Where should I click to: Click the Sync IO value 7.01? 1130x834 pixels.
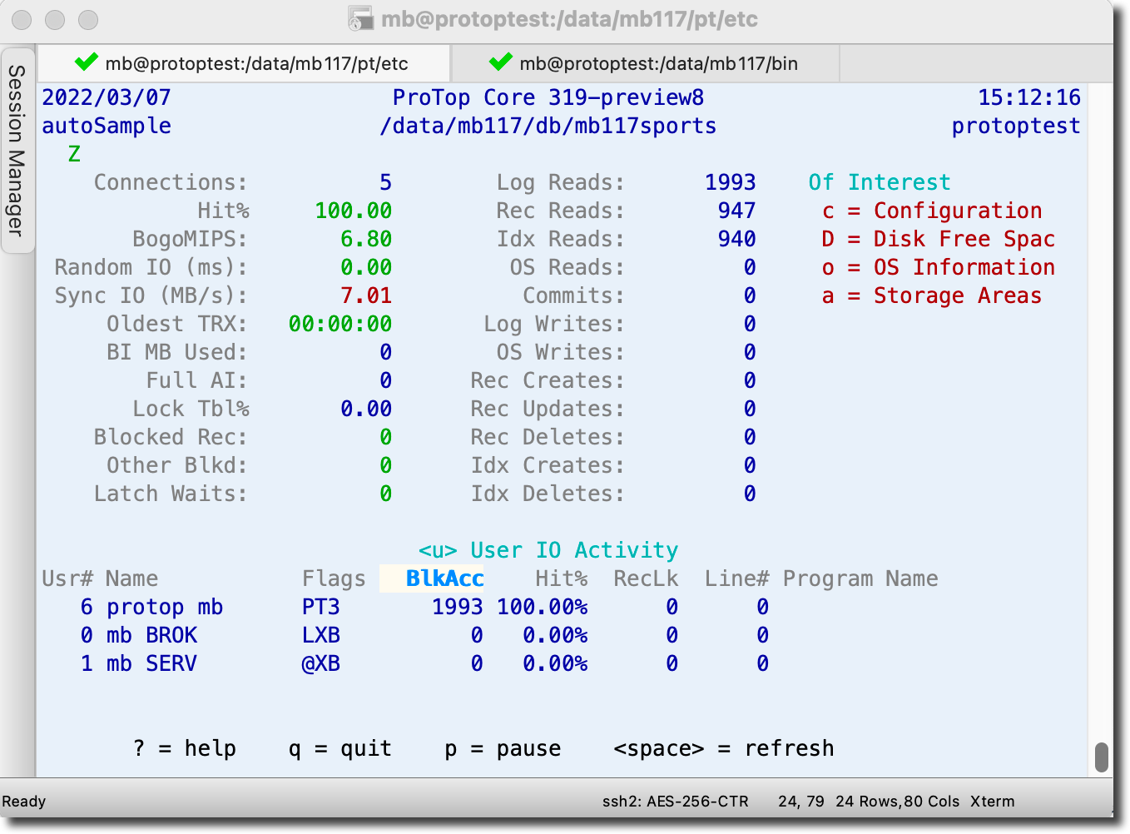tap(366, 296)
